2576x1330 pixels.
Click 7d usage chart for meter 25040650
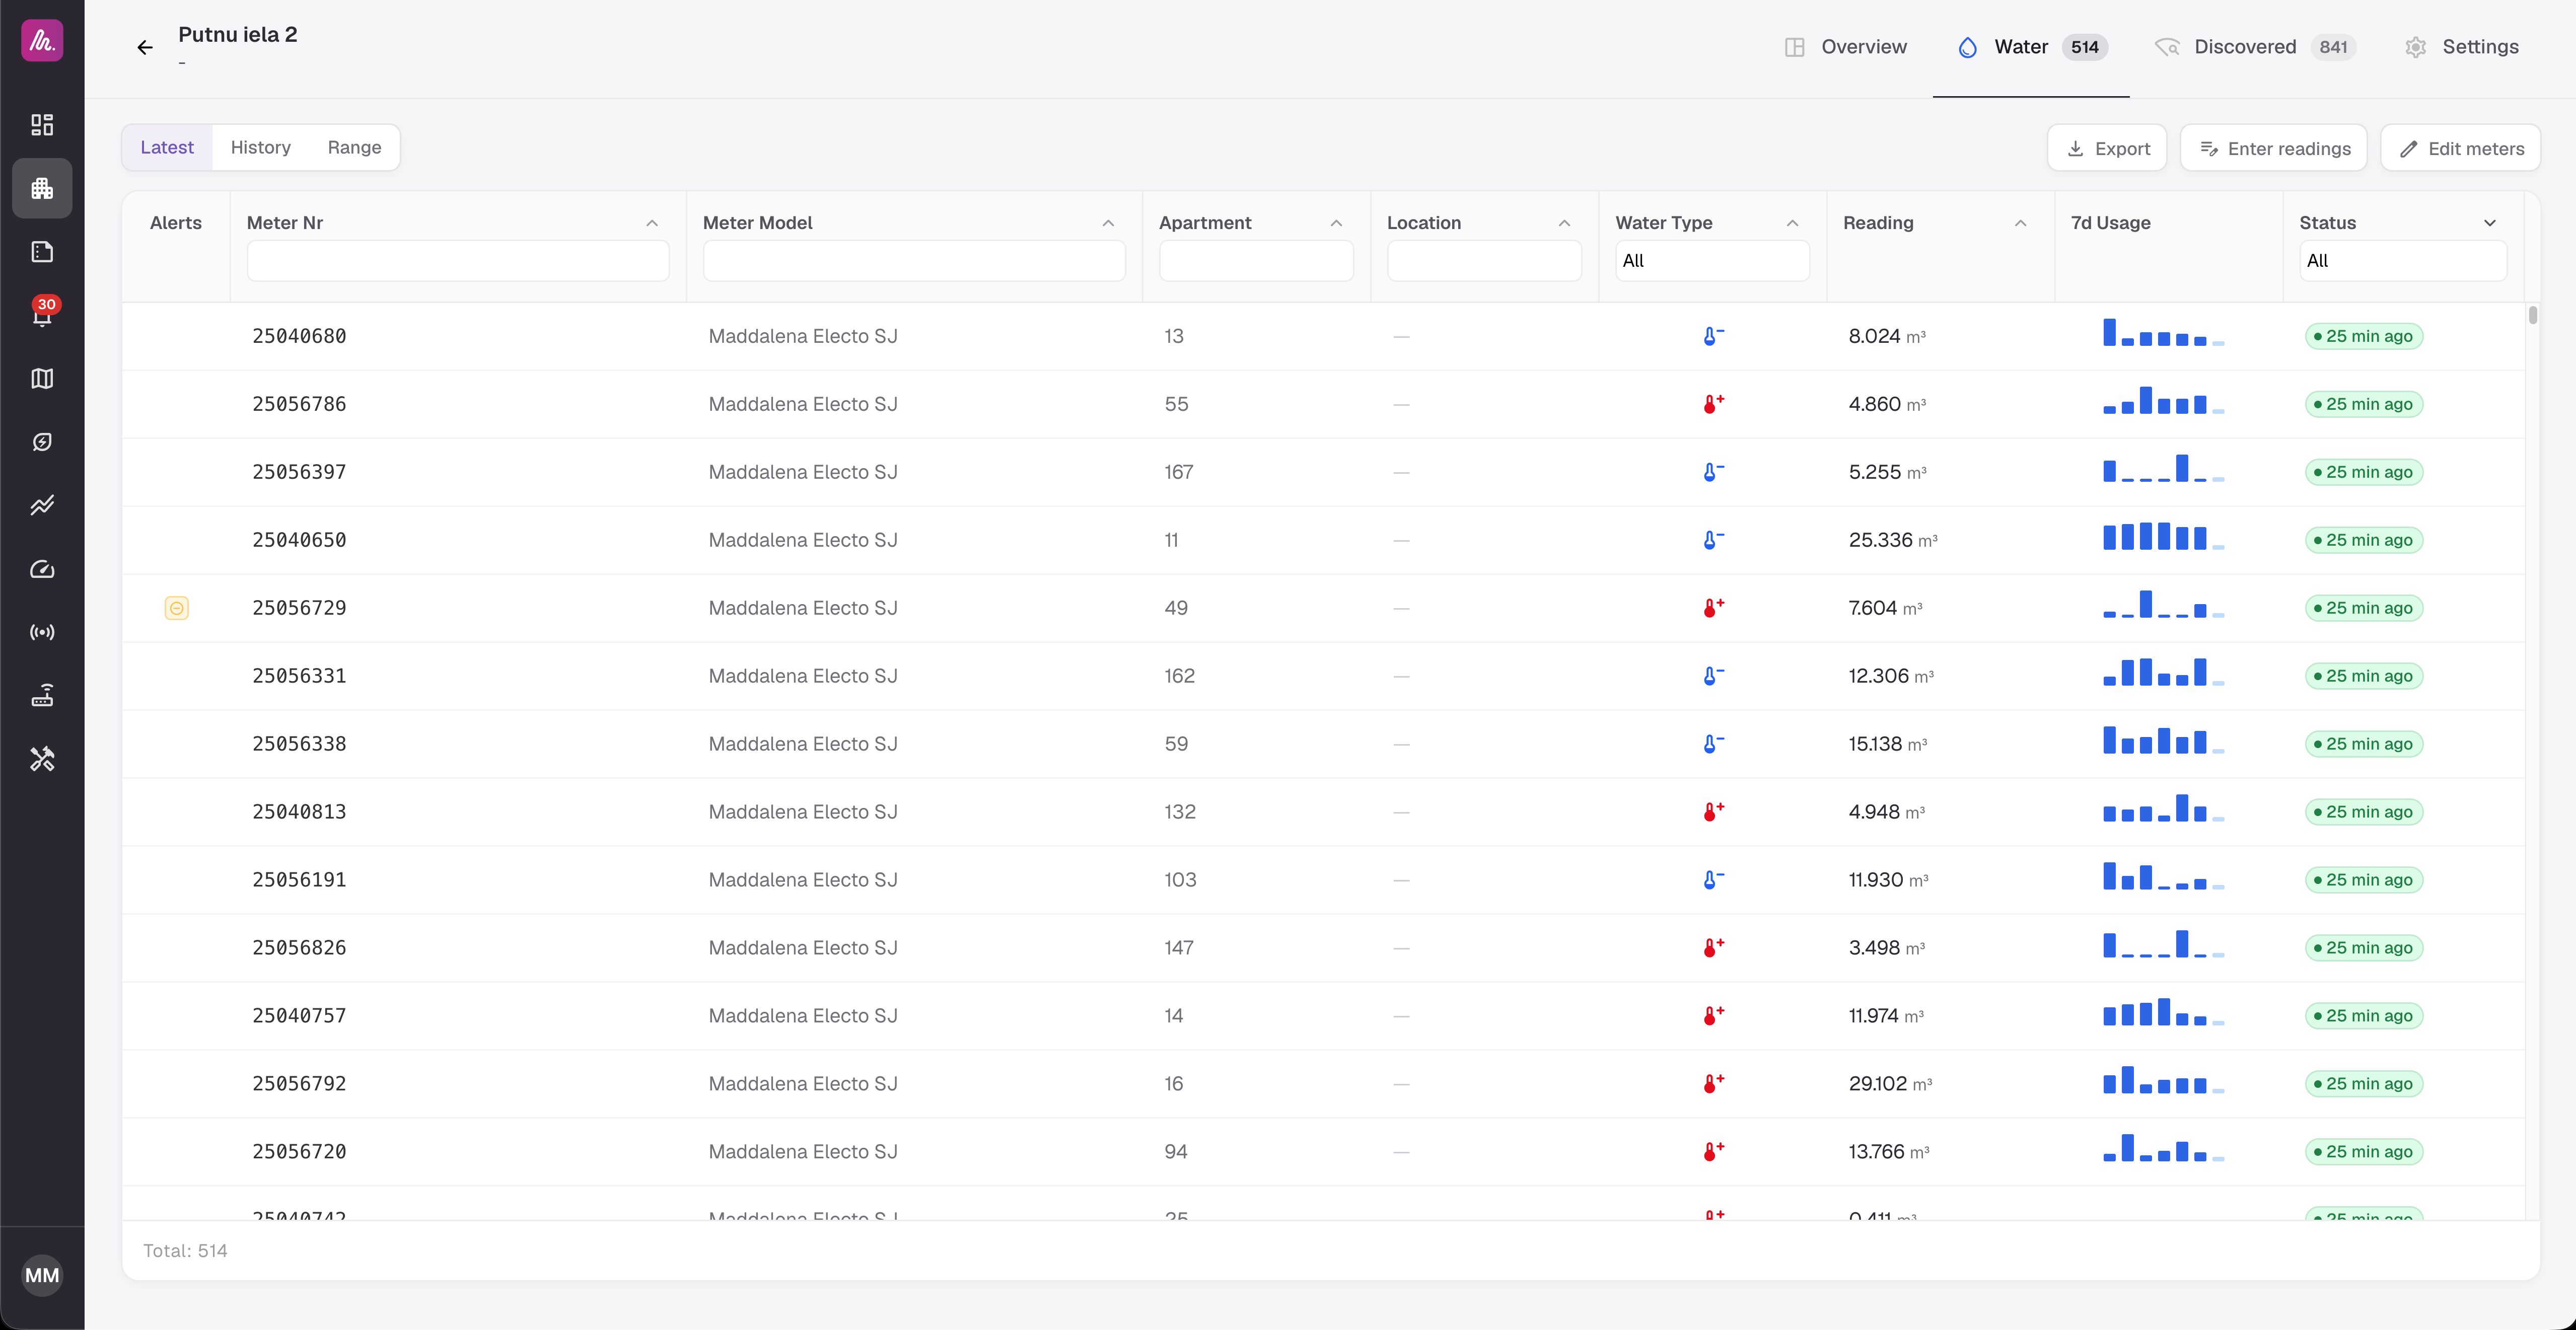coord(2163,537)
